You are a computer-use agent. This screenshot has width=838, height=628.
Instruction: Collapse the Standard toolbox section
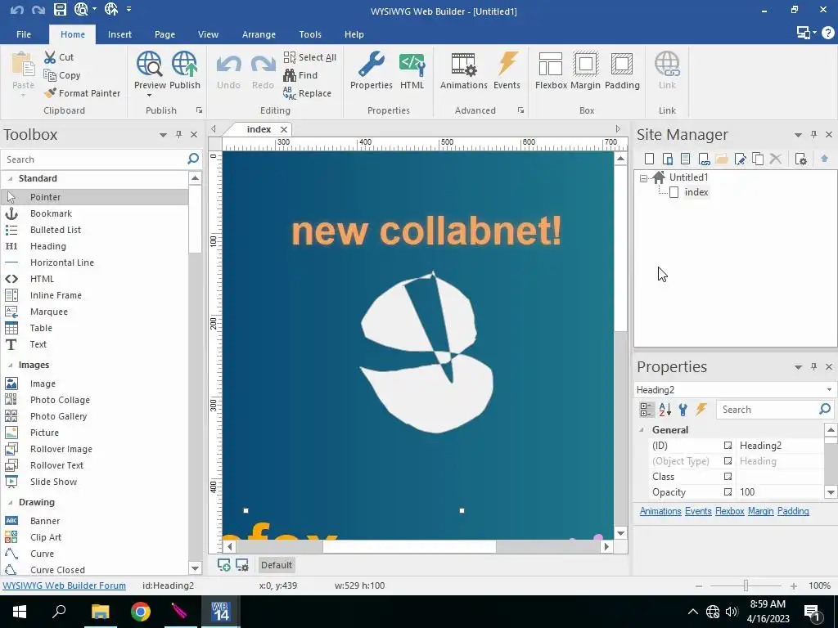point(10,178)
